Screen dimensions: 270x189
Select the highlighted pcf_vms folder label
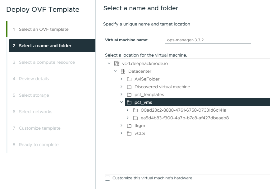pyautogui.click(x=143, y=102)
